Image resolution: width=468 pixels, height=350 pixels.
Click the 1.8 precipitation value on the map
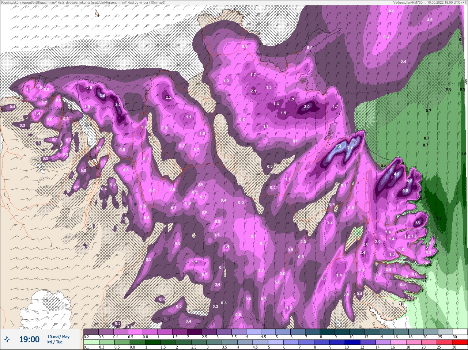pos(276,104)
